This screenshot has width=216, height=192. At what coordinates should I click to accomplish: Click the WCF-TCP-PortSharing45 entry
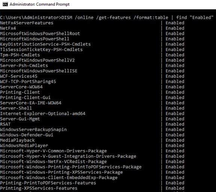click(x=28, y=82)
